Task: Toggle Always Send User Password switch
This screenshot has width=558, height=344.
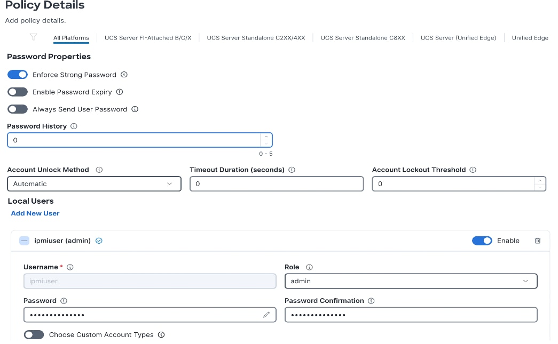Action: pyautogui.click(x=18, y=109)
